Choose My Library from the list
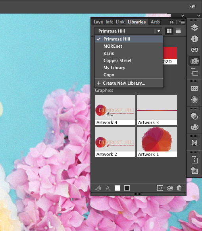Screen dimensions: 202x231 coord(129,68)
